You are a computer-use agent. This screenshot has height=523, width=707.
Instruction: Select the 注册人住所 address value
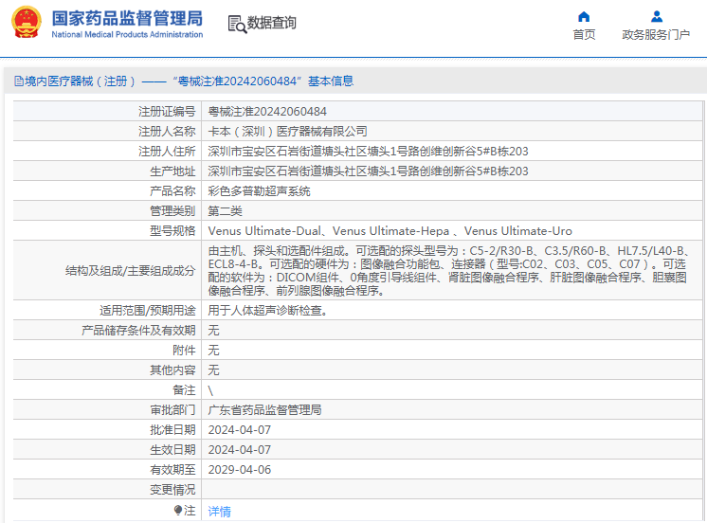click(x=368, y=151)
